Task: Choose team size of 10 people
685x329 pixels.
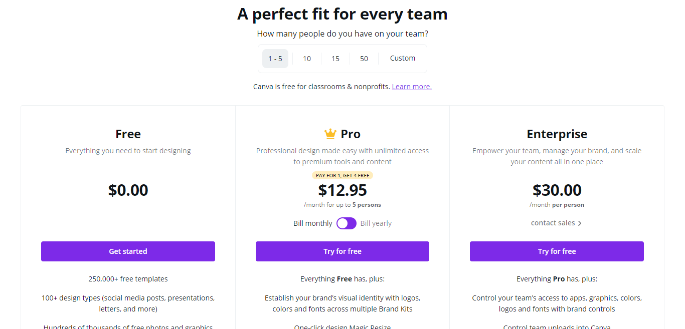Action: 307,59
